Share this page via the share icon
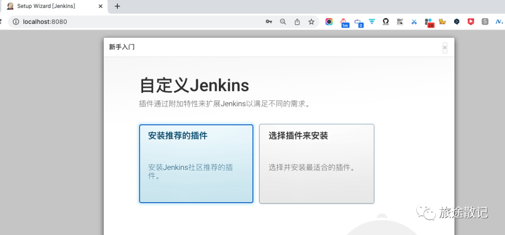This screenshot has height=235, width=505. pyautogui.click(x=297, y=21)
